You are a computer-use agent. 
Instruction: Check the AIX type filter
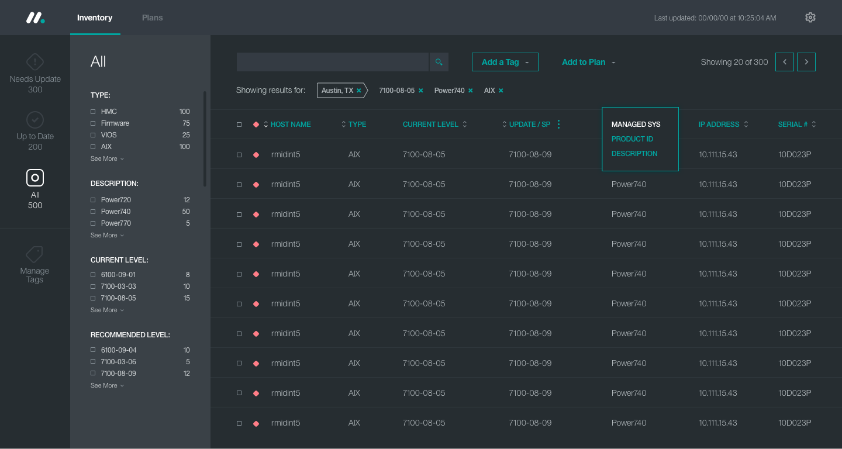[93, 147]
